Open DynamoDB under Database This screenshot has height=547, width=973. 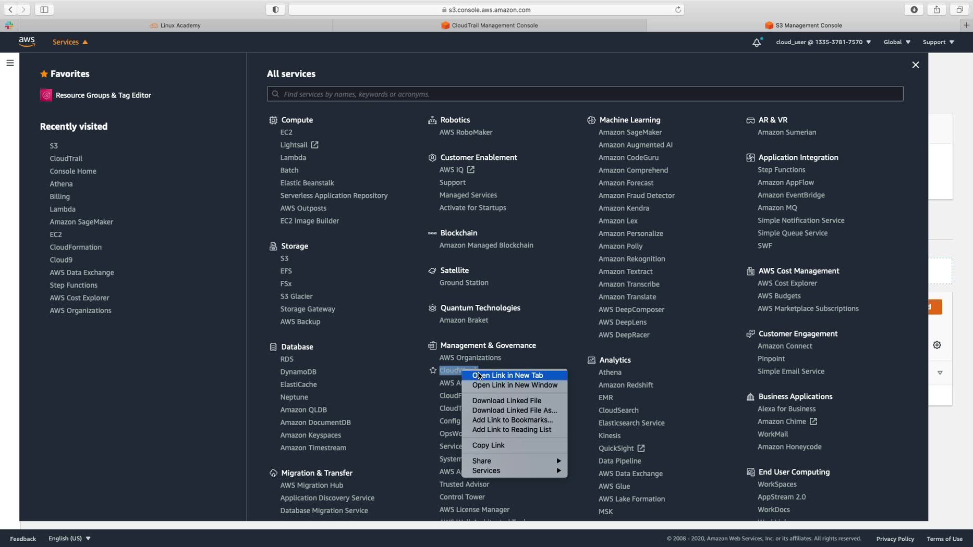pos(298,372)
